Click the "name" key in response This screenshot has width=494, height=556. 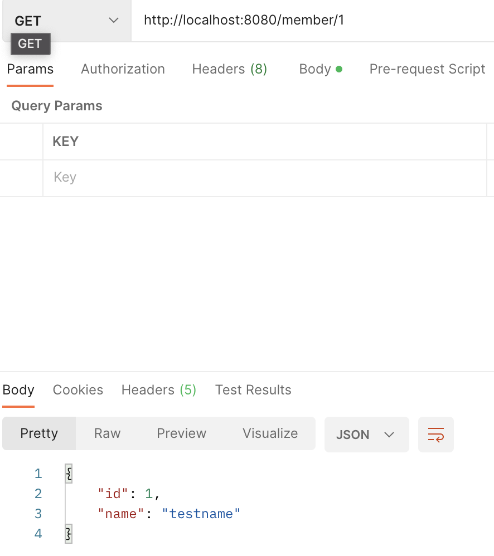coord(120,514)
